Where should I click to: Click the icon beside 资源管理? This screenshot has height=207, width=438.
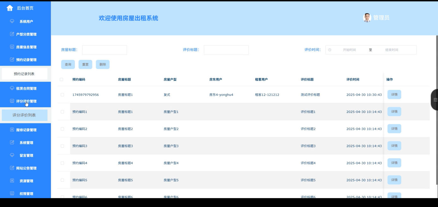12,181
